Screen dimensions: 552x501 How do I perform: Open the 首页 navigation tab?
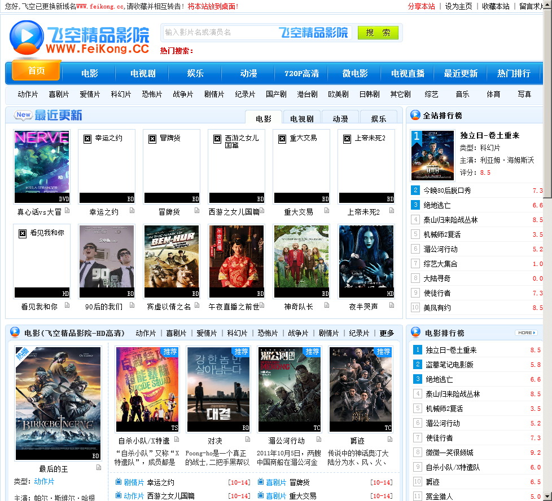point(37,70)
